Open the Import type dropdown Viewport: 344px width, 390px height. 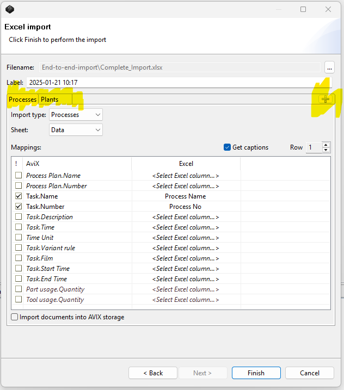pyautogui.click(x=76, y=115)
